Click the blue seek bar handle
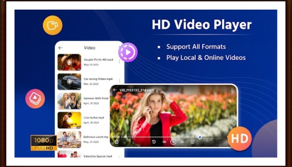Viewport: 292px width, 167px height. (x=200, y=137)
